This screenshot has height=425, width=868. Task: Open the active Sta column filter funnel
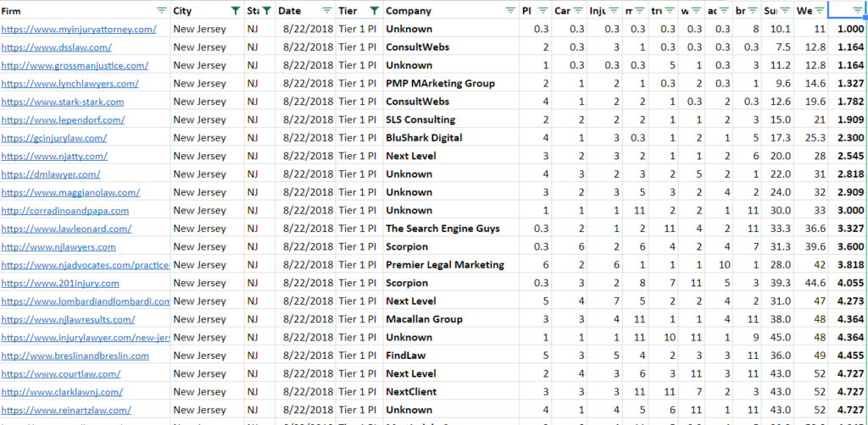click(x=267, y=10)
